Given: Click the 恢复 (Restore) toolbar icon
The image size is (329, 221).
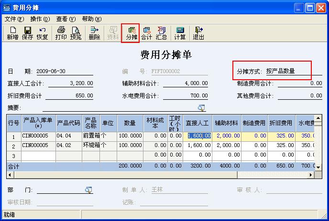Looking at the screenshot, I should [43, 33].
